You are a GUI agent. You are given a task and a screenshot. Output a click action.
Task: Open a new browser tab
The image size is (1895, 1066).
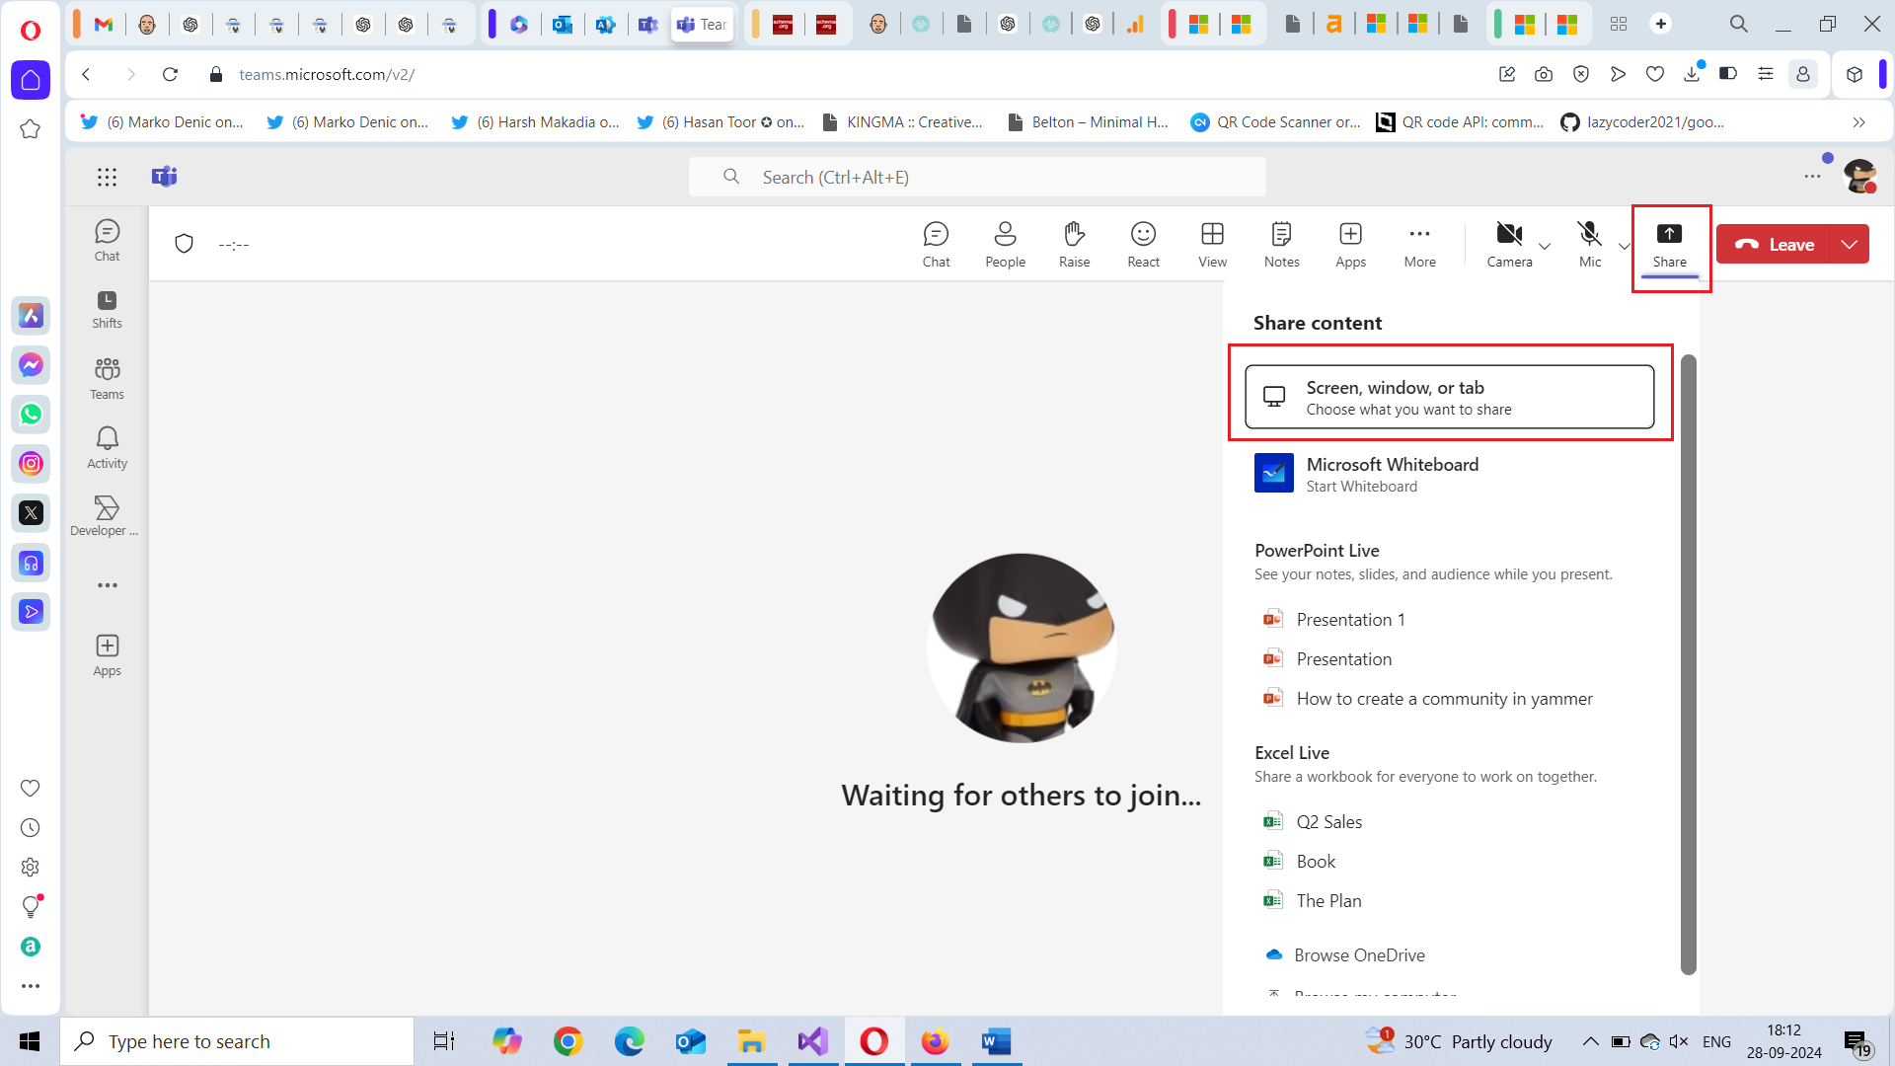click(1661, 24)
